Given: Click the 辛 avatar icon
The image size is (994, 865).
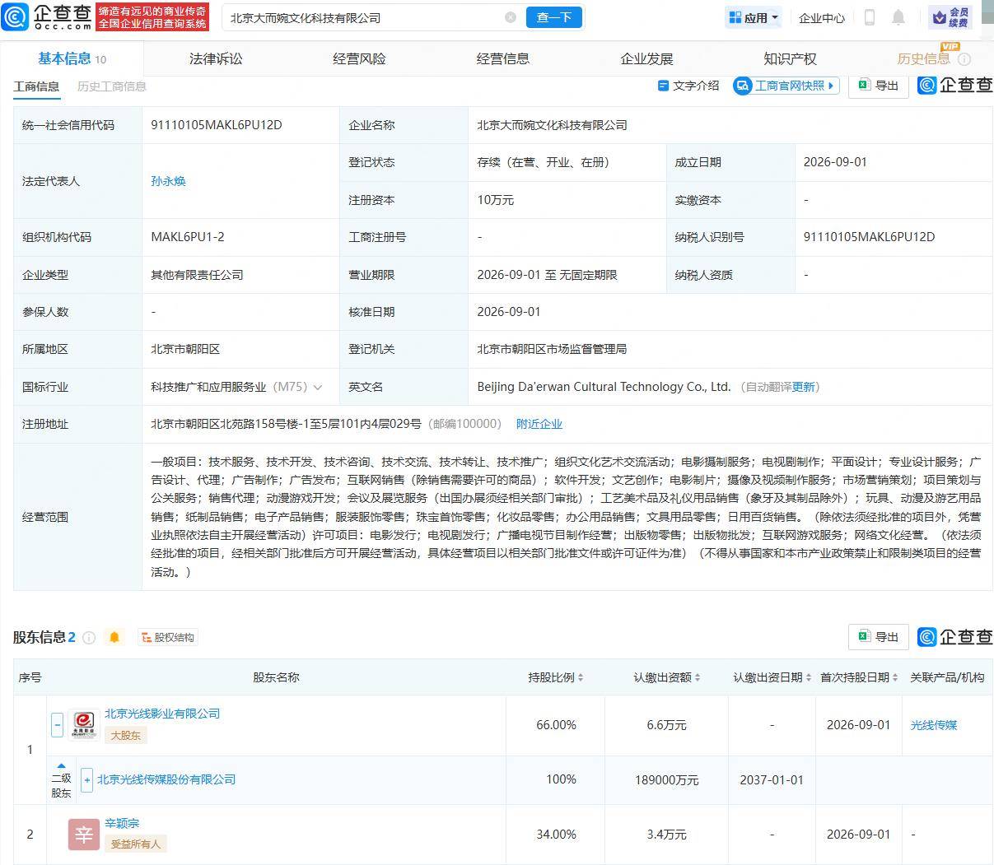Looking at the screenshot, I should click(83, 835).
